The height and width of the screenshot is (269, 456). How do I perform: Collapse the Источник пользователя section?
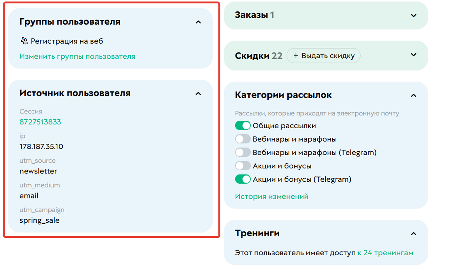pyautogui.click(x=198, y=93)
